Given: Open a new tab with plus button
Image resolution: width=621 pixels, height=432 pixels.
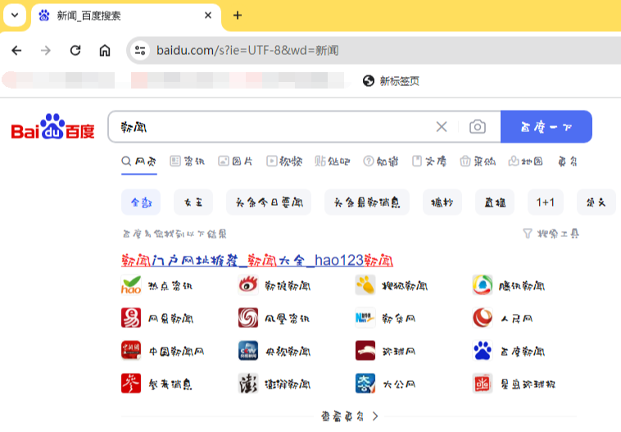Looking at the screenshot, I should tap(238, 16).
